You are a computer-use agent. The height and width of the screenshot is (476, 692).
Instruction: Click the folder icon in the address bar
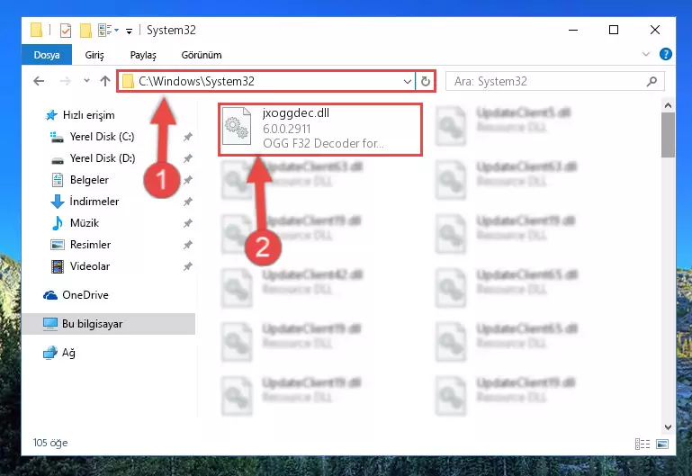(128, 82)
